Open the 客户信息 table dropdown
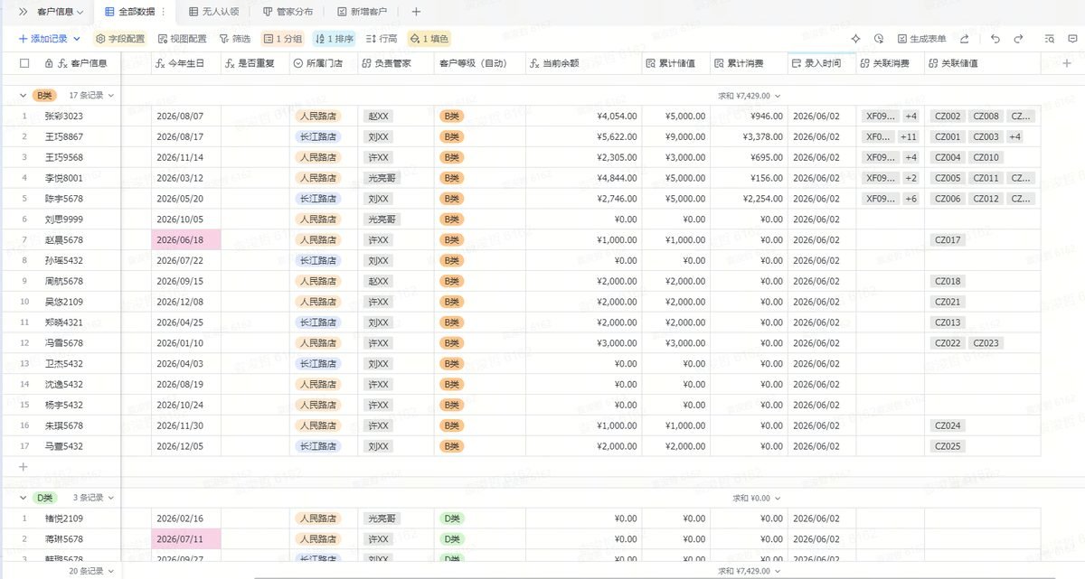 (x=60, y=12)
